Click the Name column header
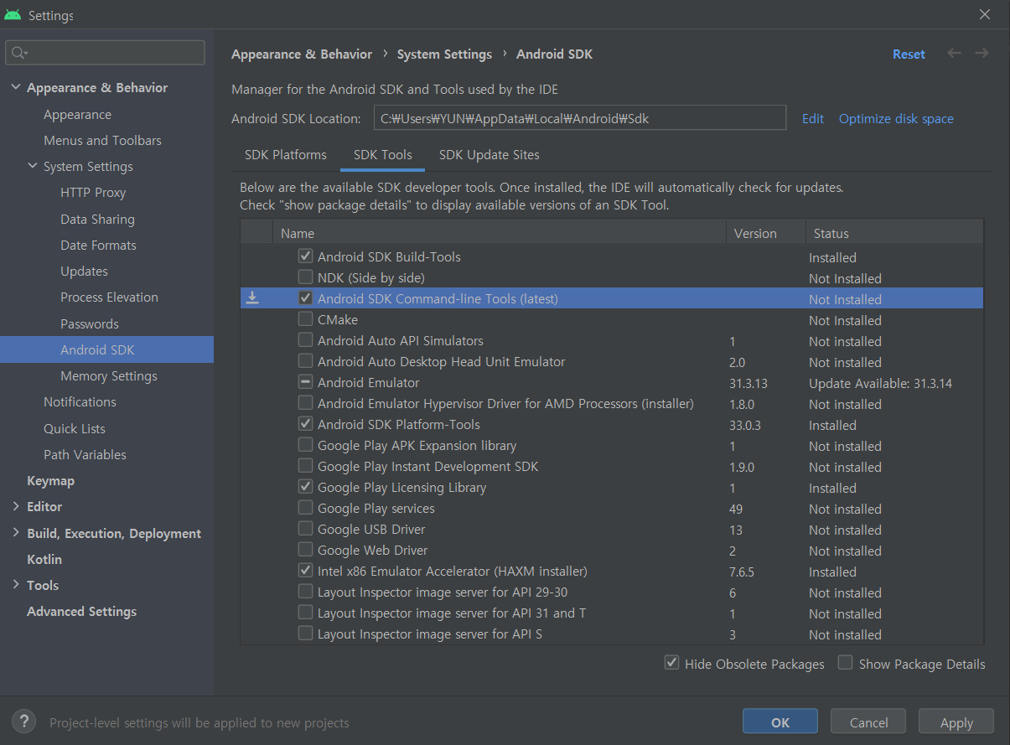The width and height of the screenshot is (1010, 745). coord(500,233)
